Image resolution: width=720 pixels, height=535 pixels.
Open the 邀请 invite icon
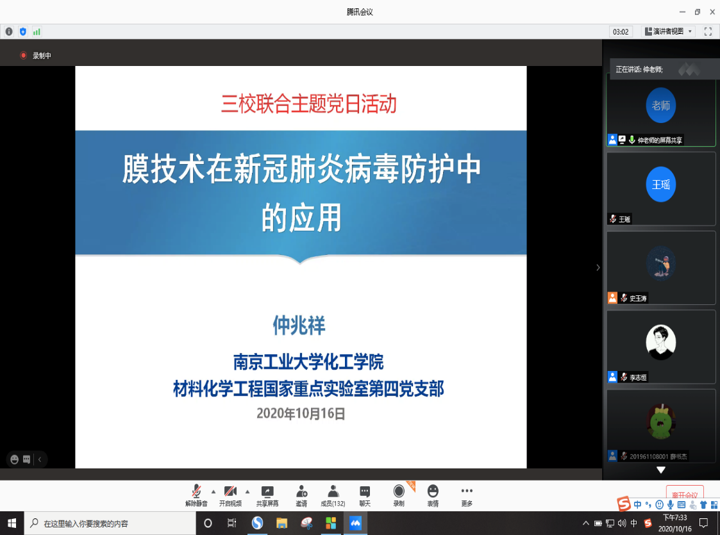pyautogui.click(x=301, y=492)
